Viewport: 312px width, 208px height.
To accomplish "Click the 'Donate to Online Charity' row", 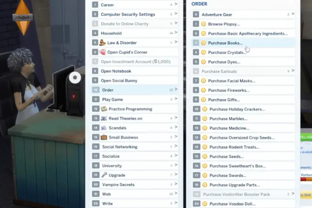I will (x=135, y=24).
